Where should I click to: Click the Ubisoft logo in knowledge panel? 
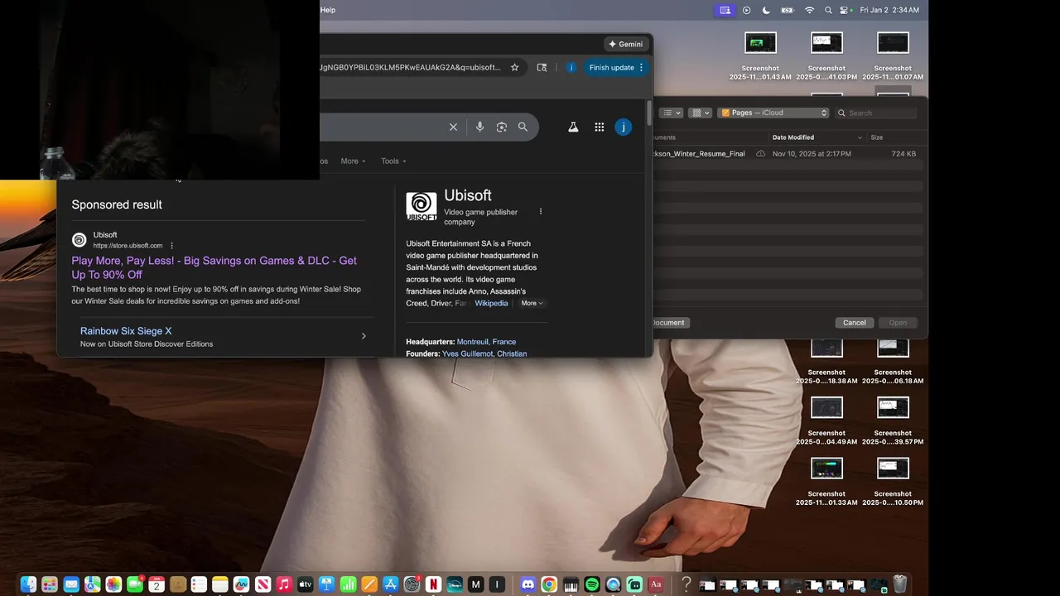(x=421, y=206)
